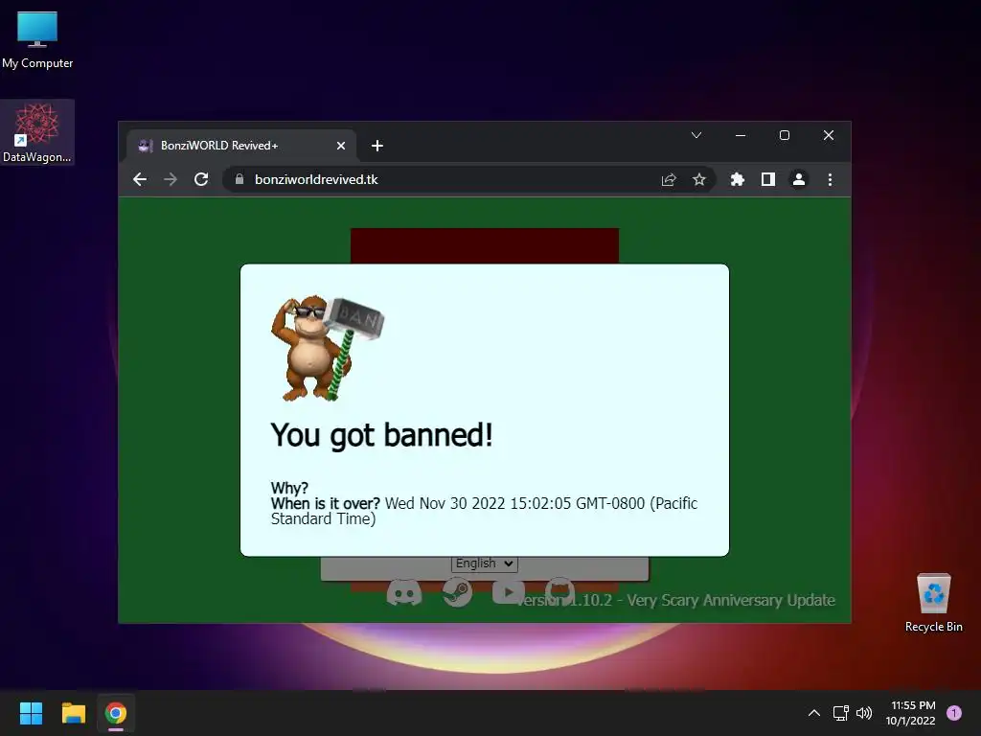Screen dimensions: 981x736
Task: Reload the bonziworldrevived.tk page
Action: pos(201,179)
